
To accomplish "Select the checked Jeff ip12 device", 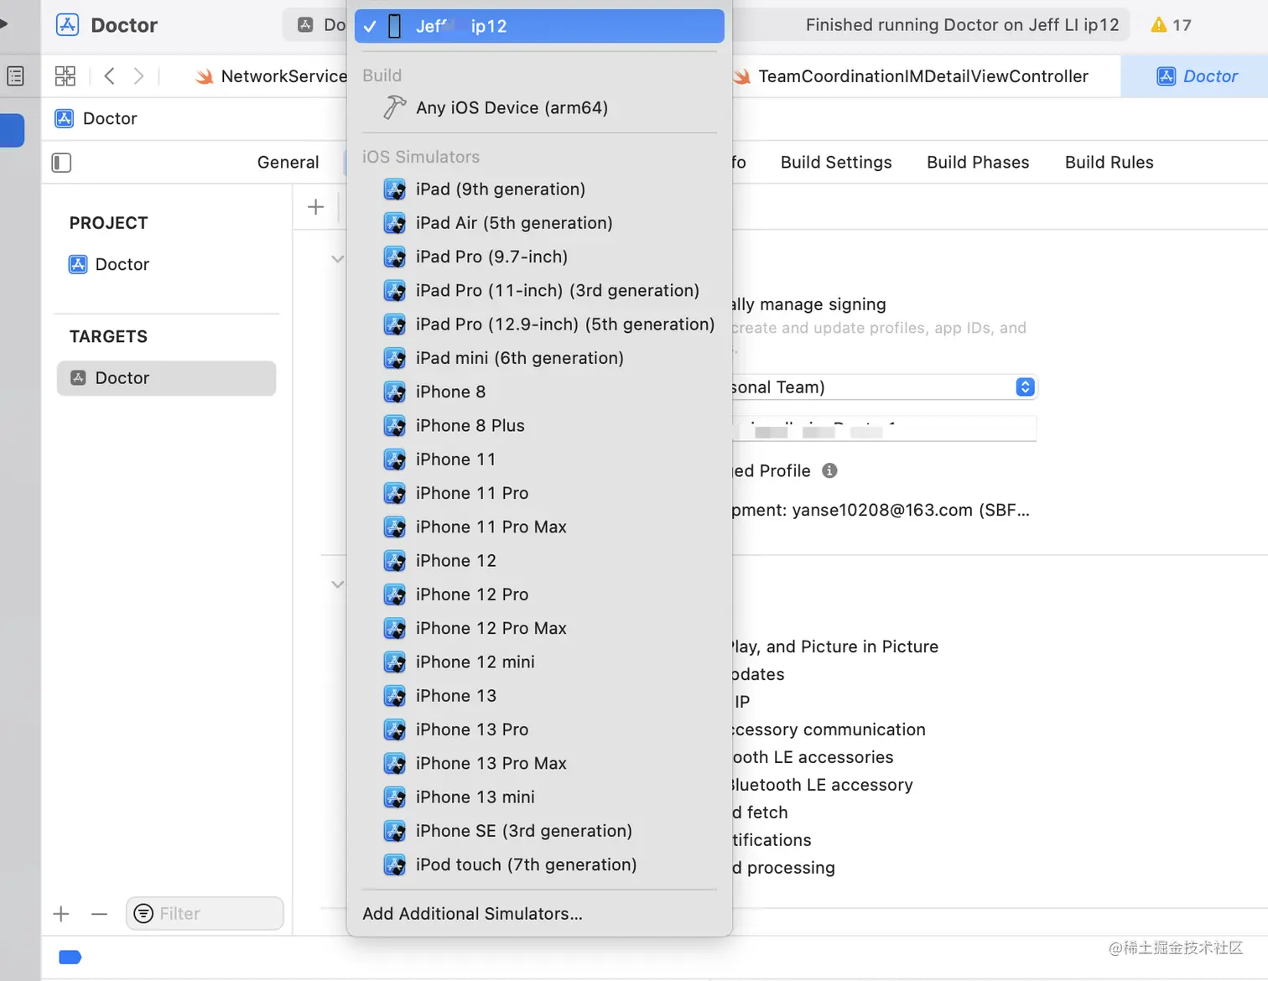I will 538,26.
